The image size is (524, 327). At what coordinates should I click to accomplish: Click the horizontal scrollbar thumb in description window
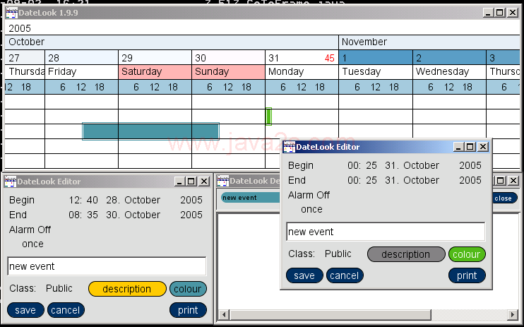[x=331, y=314]
